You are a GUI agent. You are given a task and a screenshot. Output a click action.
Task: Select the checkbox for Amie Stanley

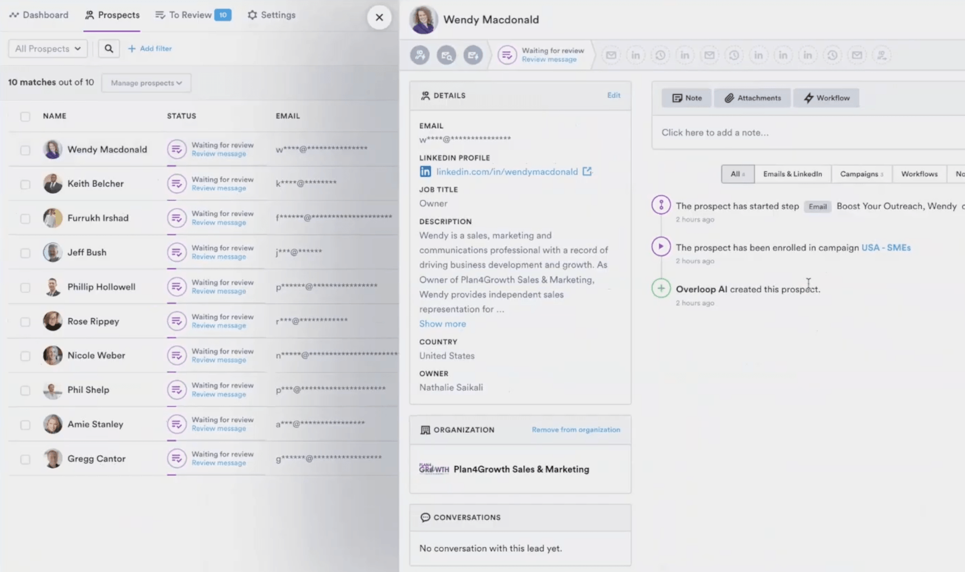pyautogui.click(x=25, y=425)
